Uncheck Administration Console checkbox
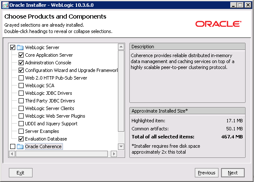Viewport: 254px width, 182px height. tap(21, 63)
